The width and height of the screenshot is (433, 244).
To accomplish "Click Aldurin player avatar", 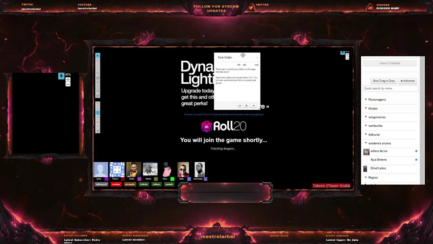I will (150, 169).
